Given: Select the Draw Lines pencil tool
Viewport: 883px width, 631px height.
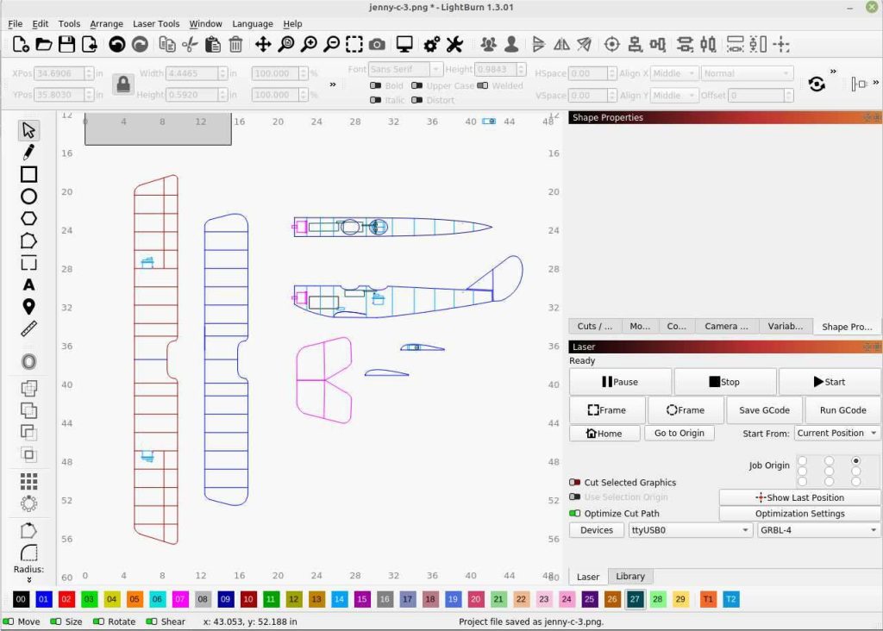Looking at the screenshot, I should (28, 153).
